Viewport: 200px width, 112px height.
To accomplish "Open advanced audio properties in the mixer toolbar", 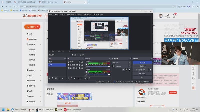I will pos(86,78).
